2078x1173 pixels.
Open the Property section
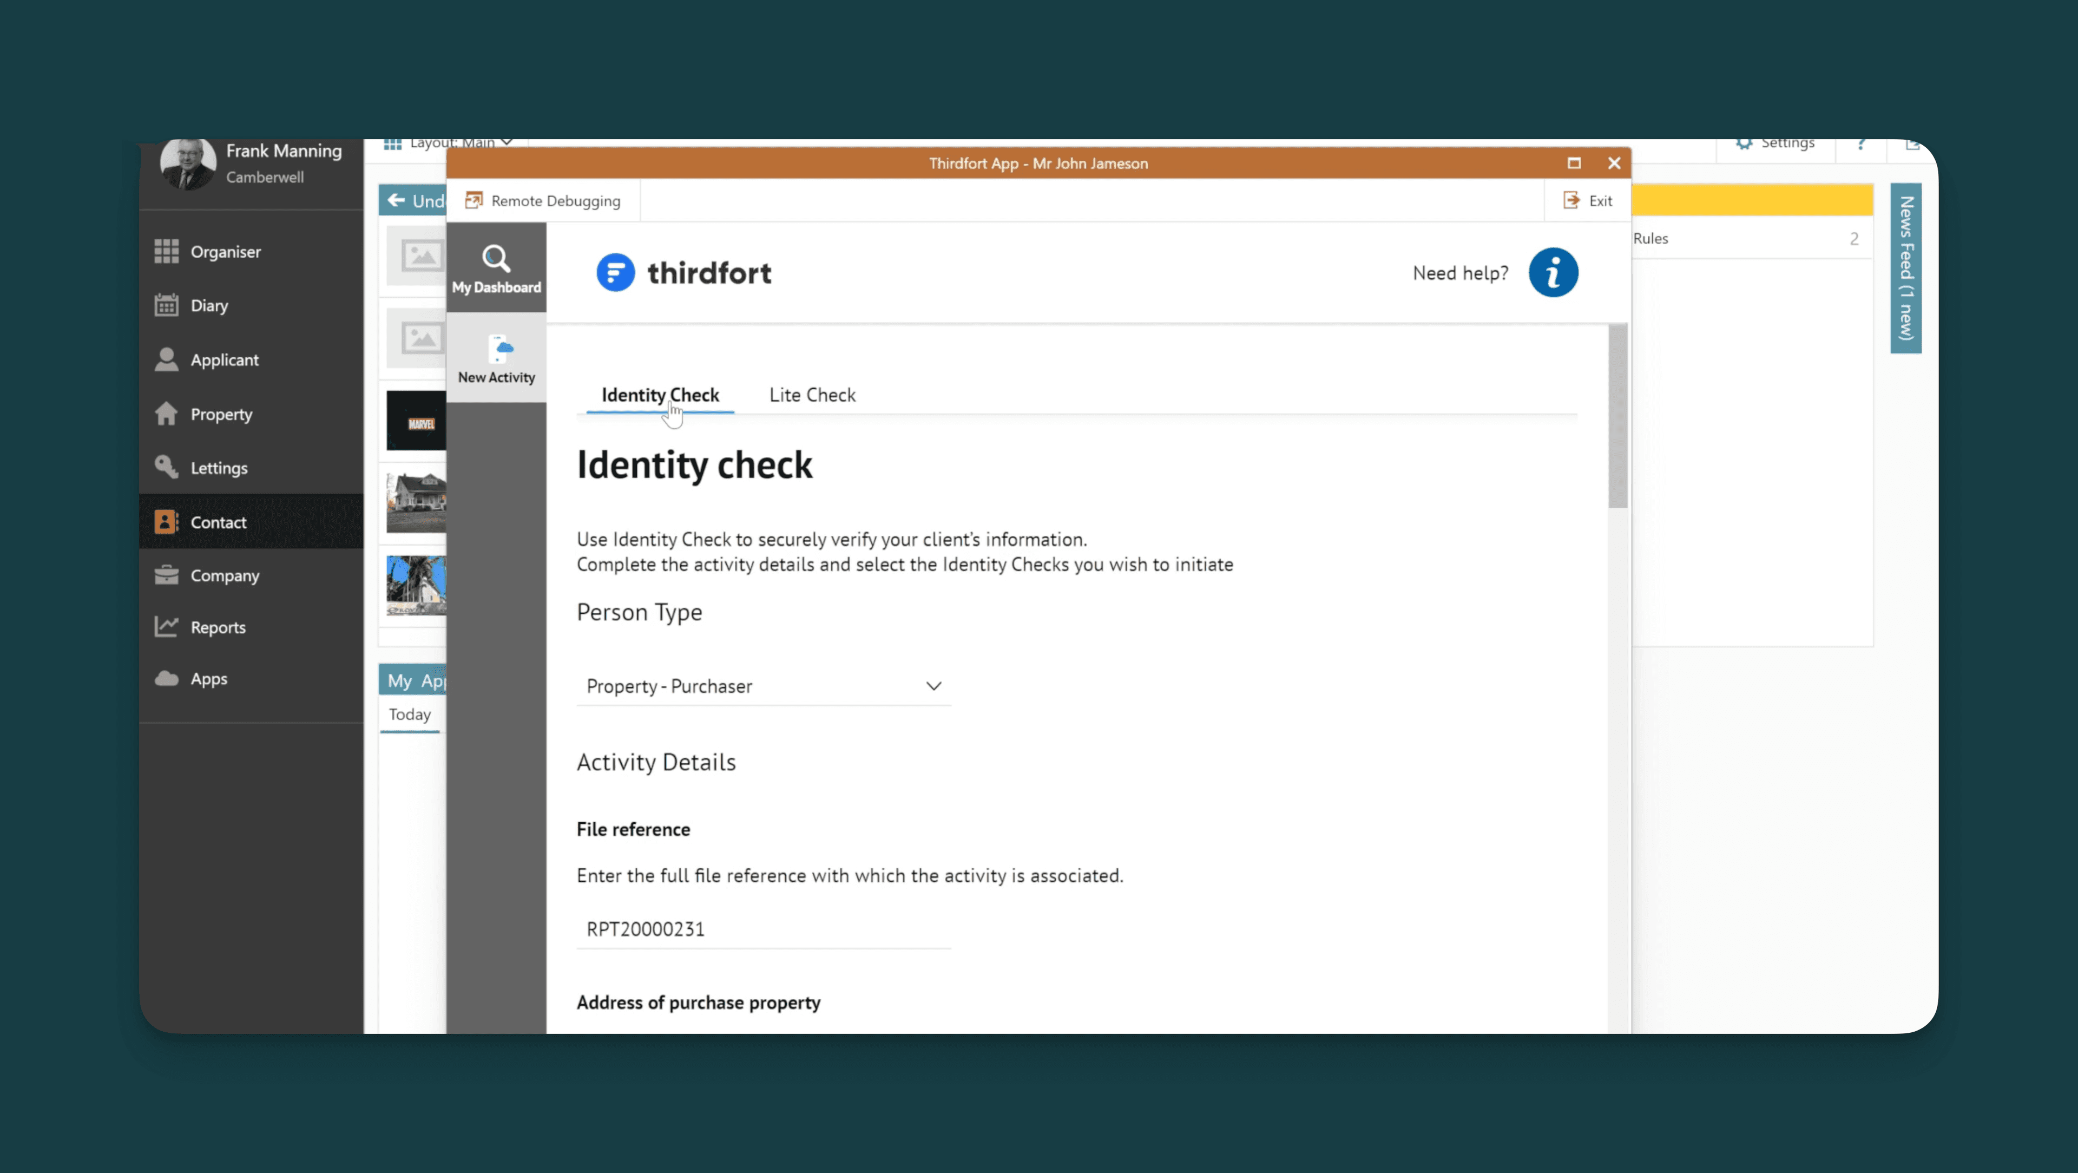251,414
